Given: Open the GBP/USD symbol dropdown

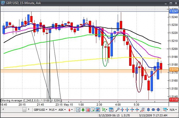Looking at the screenshot, I should pos(41,110).
